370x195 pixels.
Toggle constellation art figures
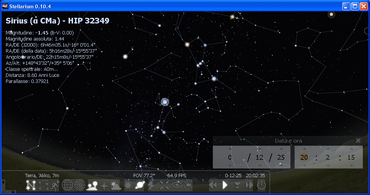pyautogui.click(x=54, y=185)
